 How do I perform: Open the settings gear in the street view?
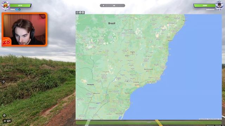click(4, 115)
